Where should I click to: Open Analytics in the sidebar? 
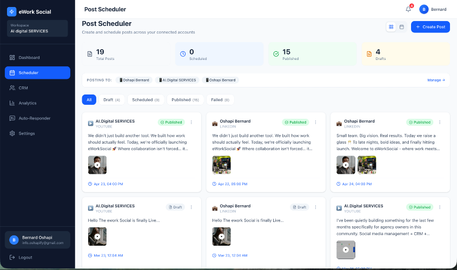[x=37, y=103]
